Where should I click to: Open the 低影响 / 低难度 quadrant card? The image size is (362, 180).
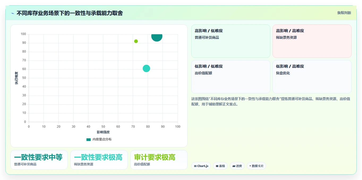tap(231, 77)
